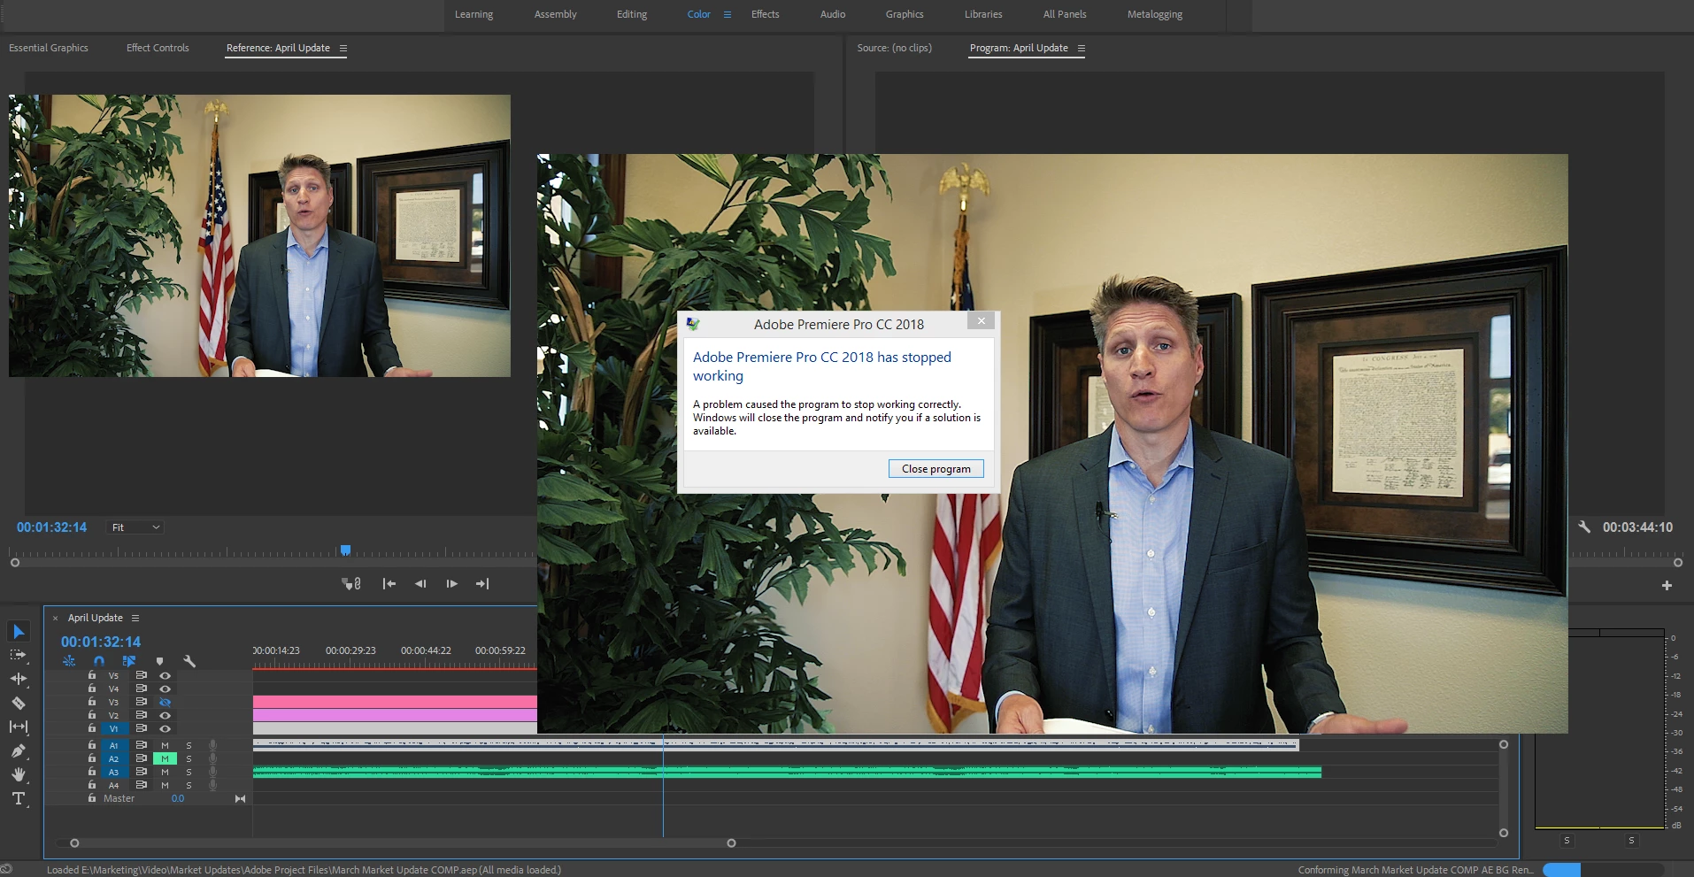Image resolution: width=1694 pixels, height=877 pixels.
Task: Select the Slip tool
Action: (19, 727)
